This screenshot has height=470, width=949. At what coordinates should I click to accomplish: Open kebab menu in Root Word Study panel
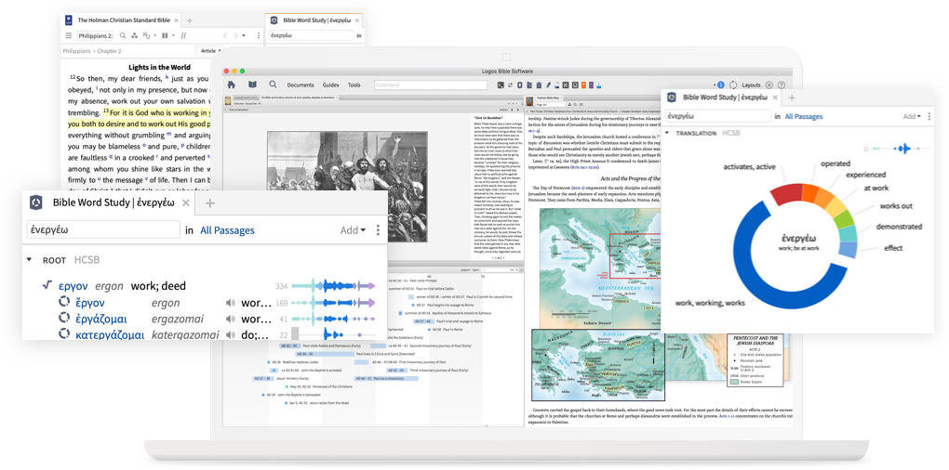[378, 230]
